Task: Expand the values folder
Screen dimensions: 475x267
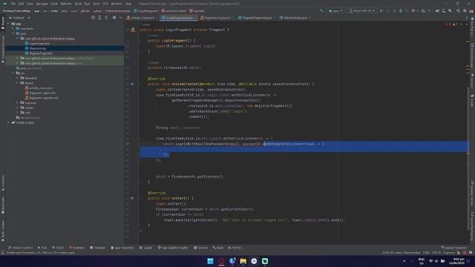Action: coord(17,108)
